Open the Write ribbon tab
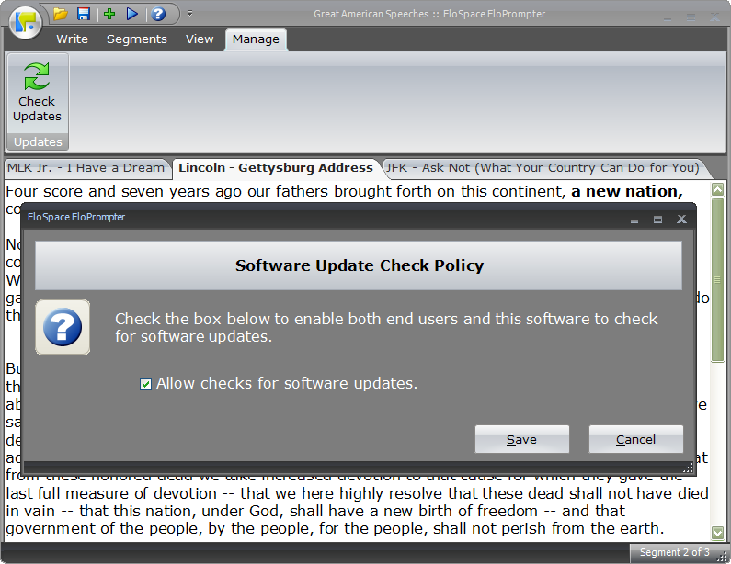This screenshot has width=731, height=564. pyautogui.click(x=73, y=39)
